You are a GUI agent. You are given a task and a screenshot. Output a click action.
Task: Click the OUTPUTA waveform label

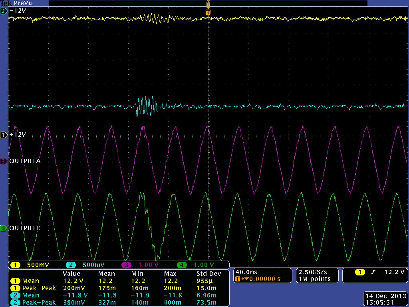pyautogui.click(x=25, y=161)
